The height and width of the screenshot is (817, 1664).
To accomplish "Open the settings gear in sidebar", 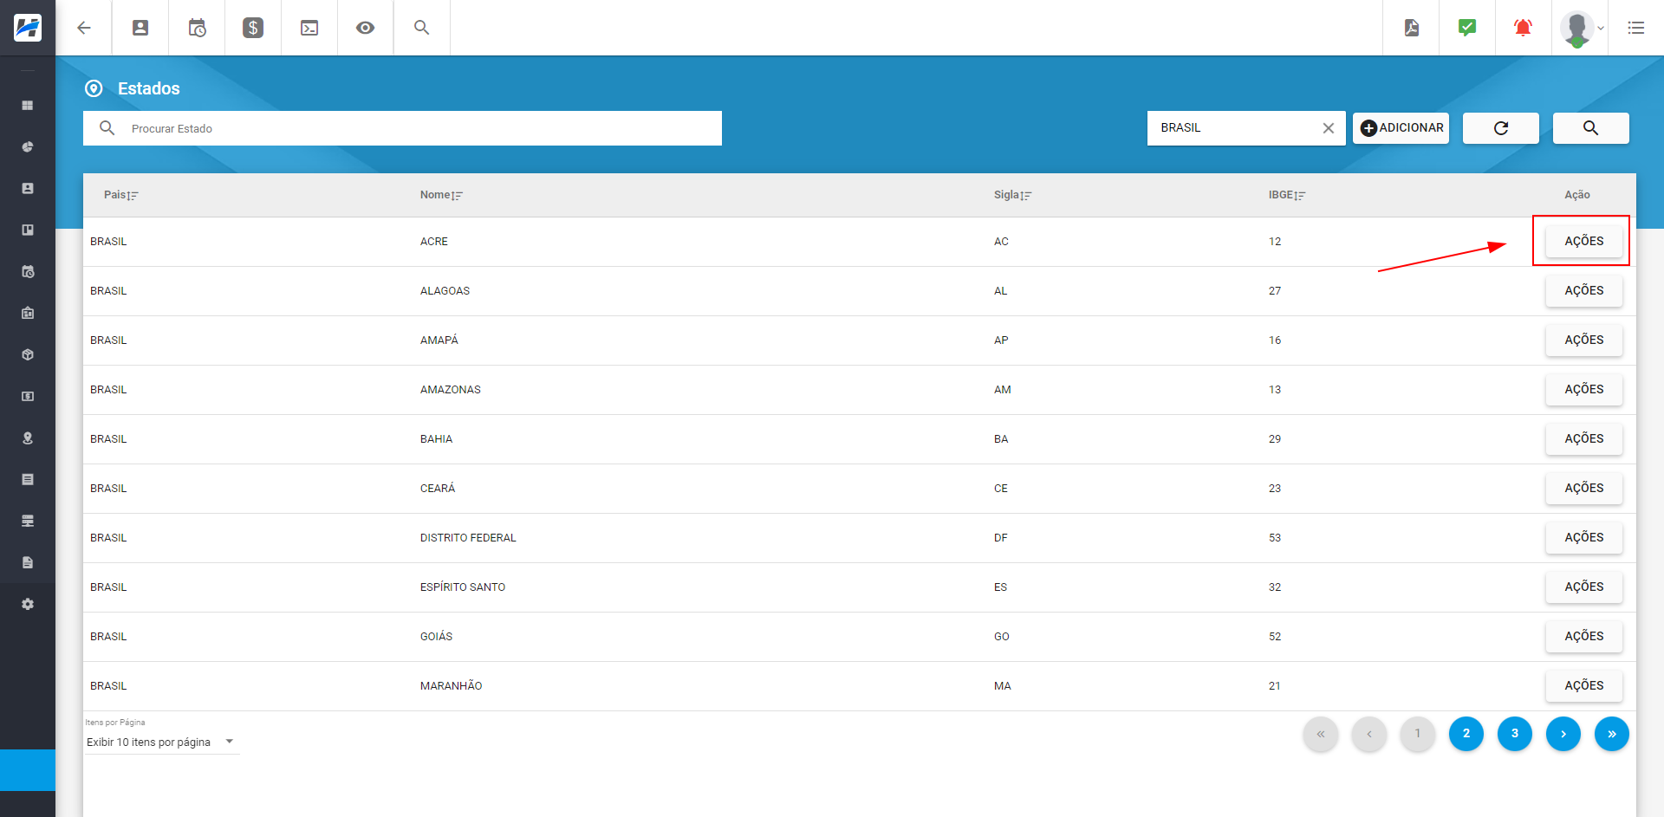I will [x=28, y=604].
